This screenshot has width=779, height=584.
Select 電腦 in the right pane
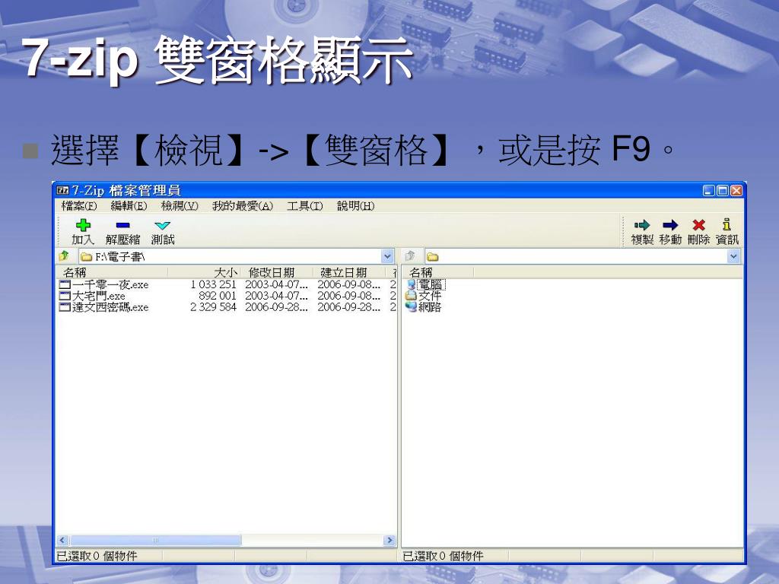tap(431, 285)
